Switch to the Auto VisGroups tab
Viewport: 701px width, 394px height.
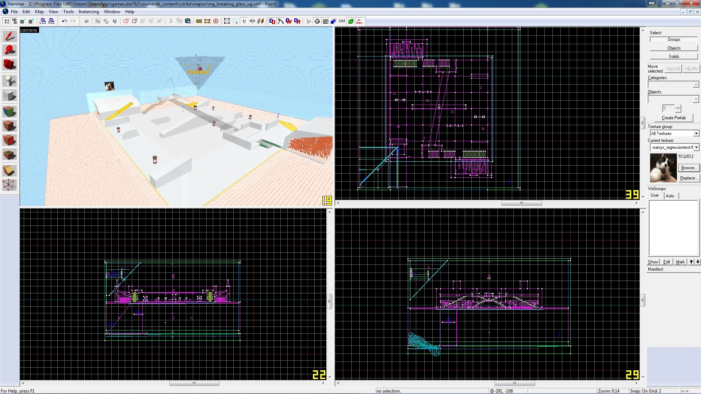[x=670, y=196]
